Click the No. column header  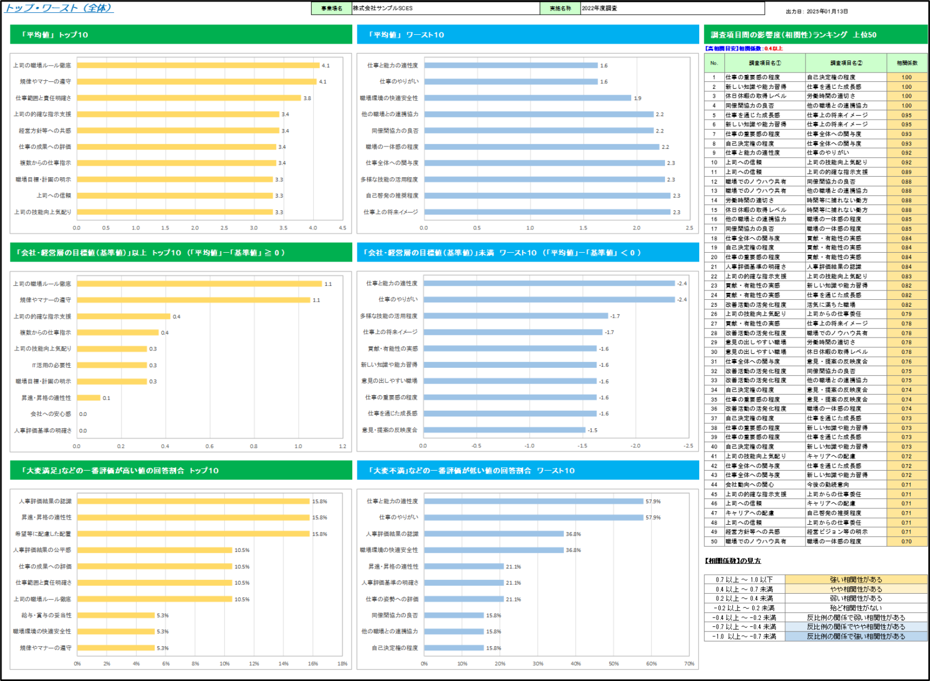(714, 63)
